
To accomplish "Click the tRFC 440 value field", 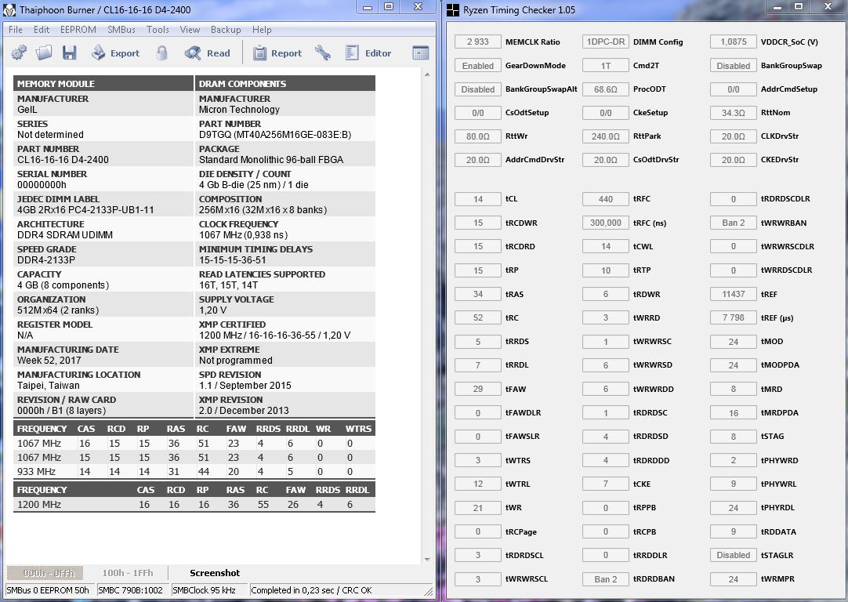I will click(x=605, y=199).
